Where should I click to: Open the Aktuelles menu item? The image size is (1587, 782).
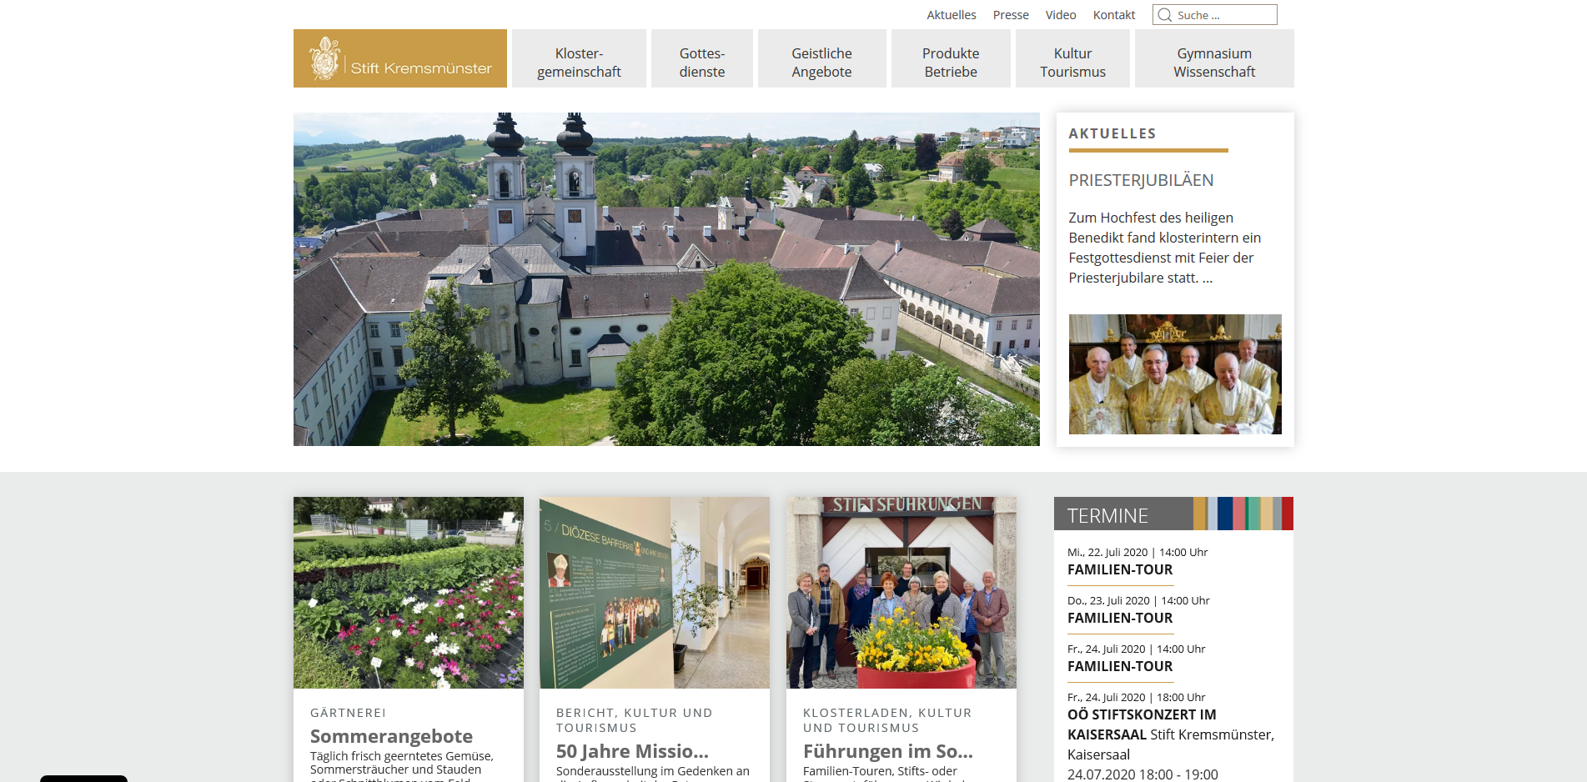coord(951,14)
